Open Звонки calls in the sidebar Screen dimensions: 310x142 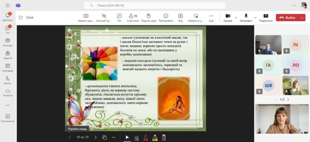coord(8,80)
